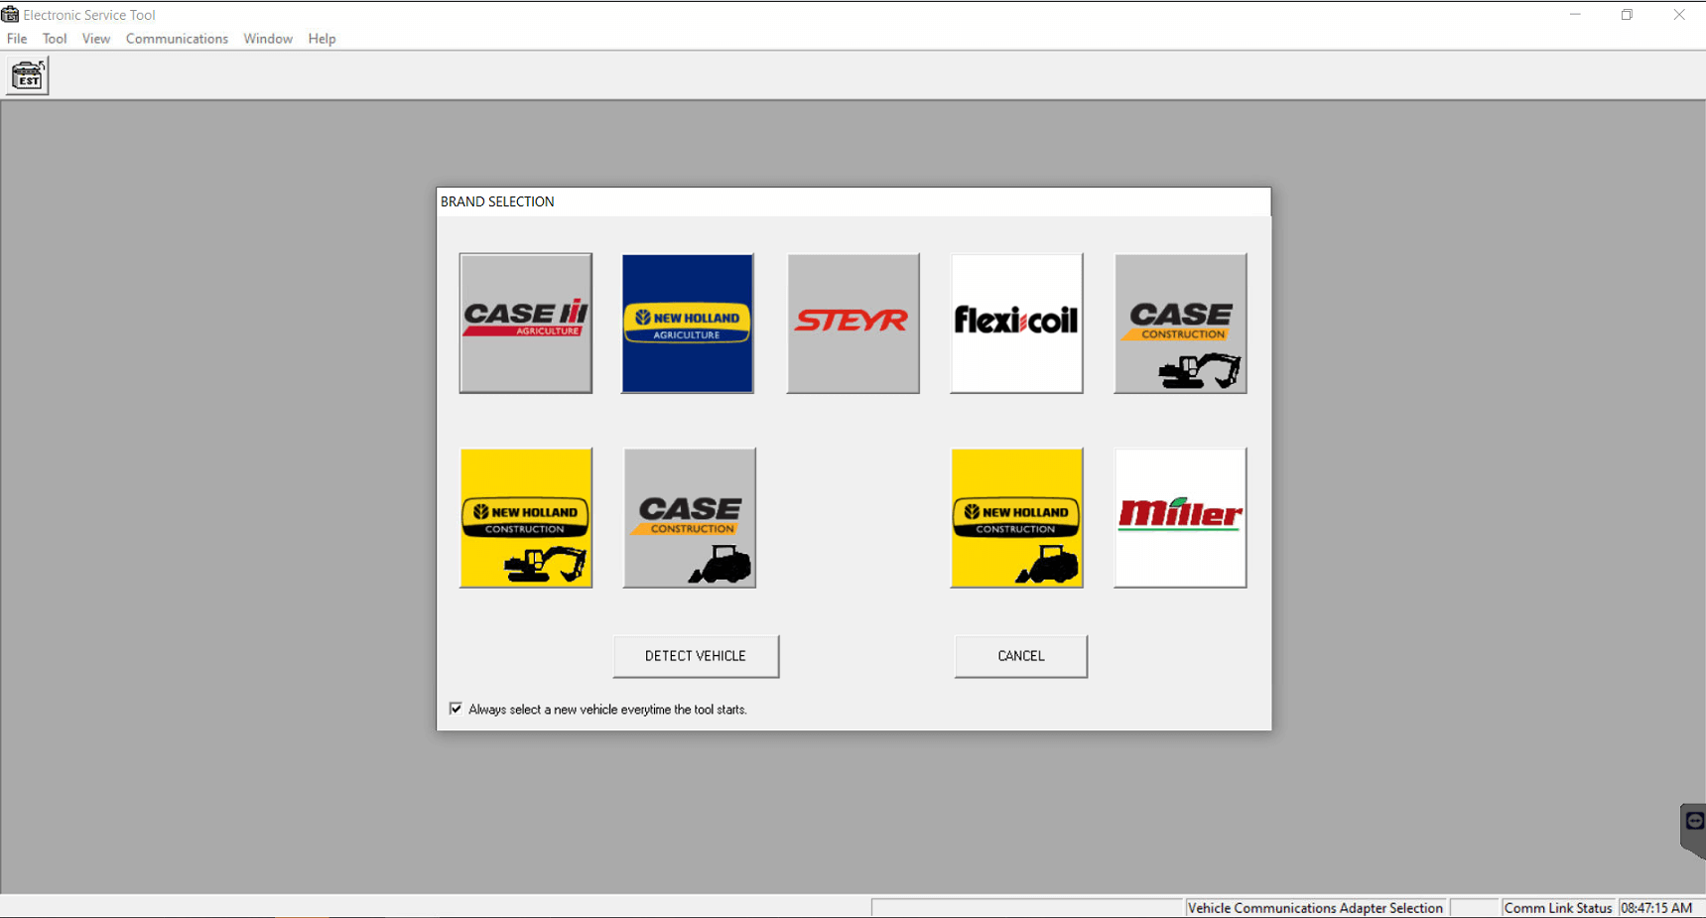Screen dimensions: 1706x918
Task: Choose the New Holland Agriculture brand tile
Action: 687,323
